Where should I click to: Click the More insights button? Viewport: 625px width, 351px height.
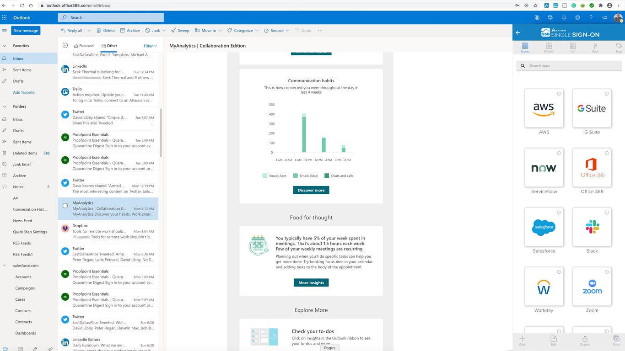tap(311, 283)
